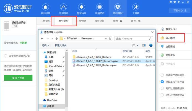
Task: Open address bar history dropdown
Action: pyautogui.click(x=106, y=39)
